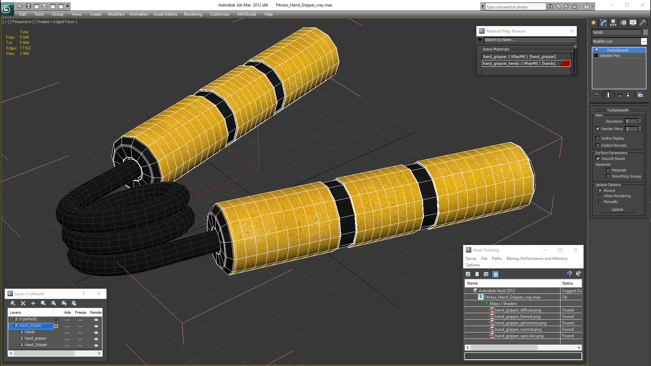
Task: Click Remove modifier from stack trash icon
Action: (x=628, y=95)
